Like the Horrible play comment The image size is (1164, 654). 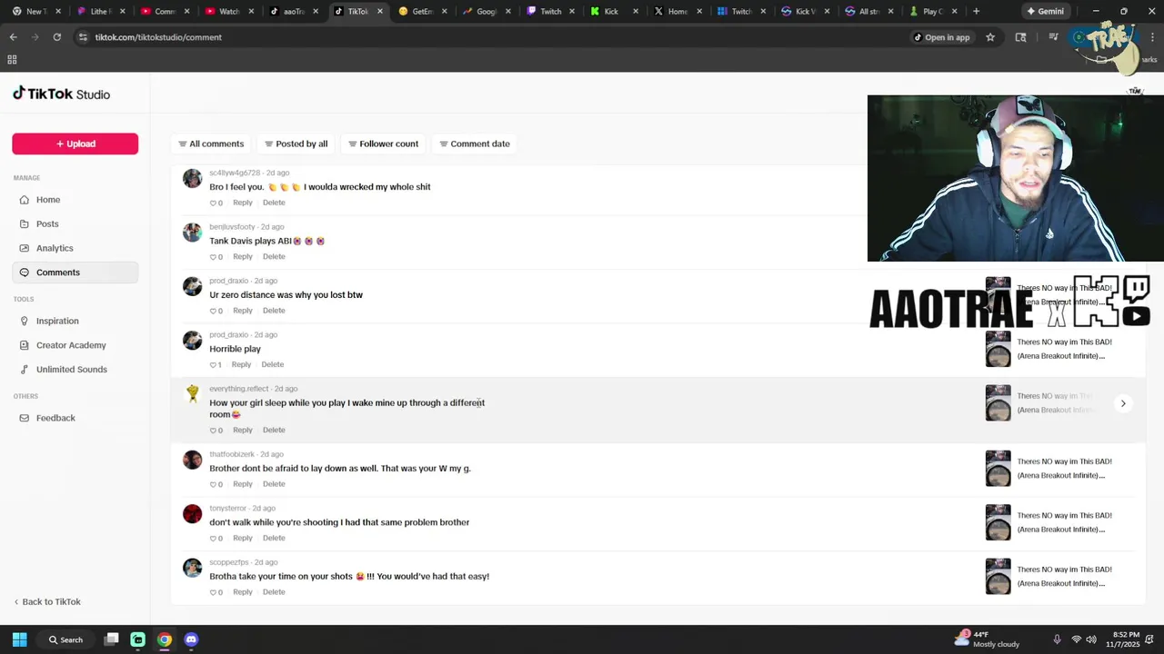[216, 365]
